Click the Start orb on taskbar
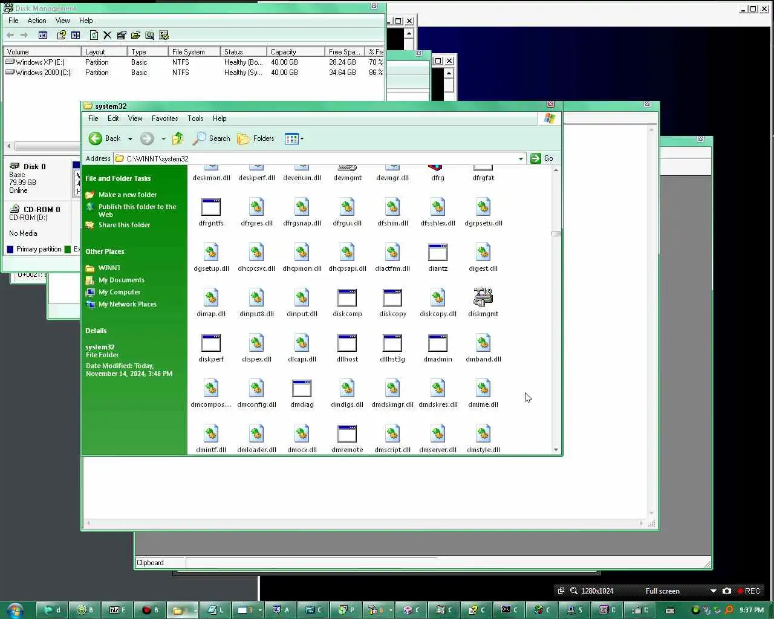This screenshot has height=619, width=774. coord(15,610)
